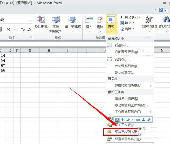This screenshot has height=144, width=170.
Task: Choose Move or Copy Sheet 移动或复制工作表(M)
Action: 130,105
